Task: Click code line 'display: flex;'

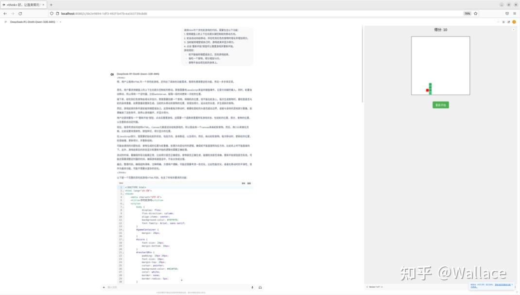Action: pyautogui.click(x=151, y=210)
